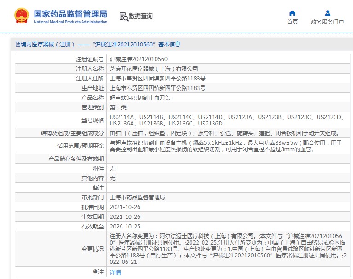Click the 首页 text link
The image size is (353, 279).
tap(292, 22)
